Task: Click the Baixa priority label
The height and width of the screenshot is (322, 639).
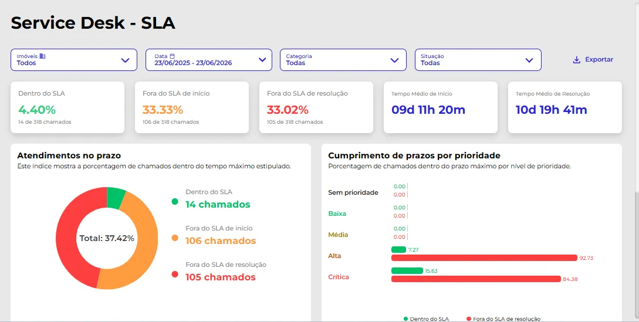Action: (x=337, y=213)
